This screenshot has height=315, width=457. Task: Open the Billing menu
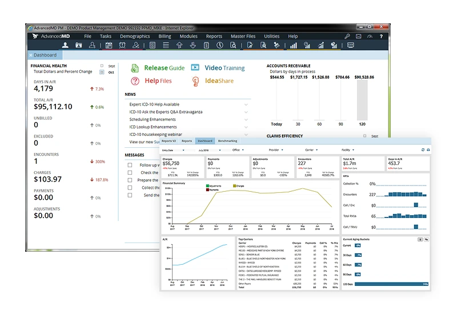165,36
